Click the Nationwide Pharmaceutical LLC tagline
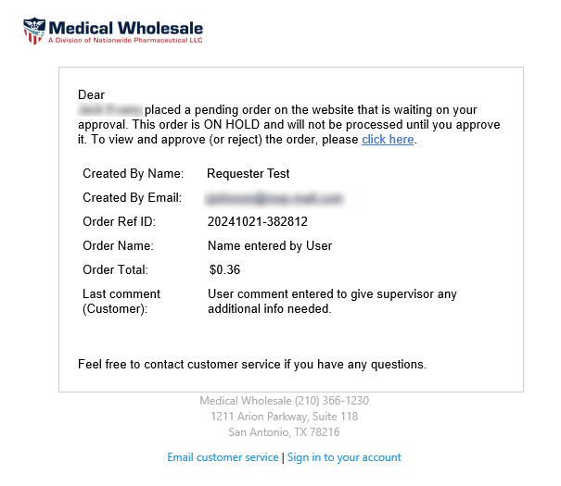The height and width of the screenshot is (486, 561). (x=125, y=41)
